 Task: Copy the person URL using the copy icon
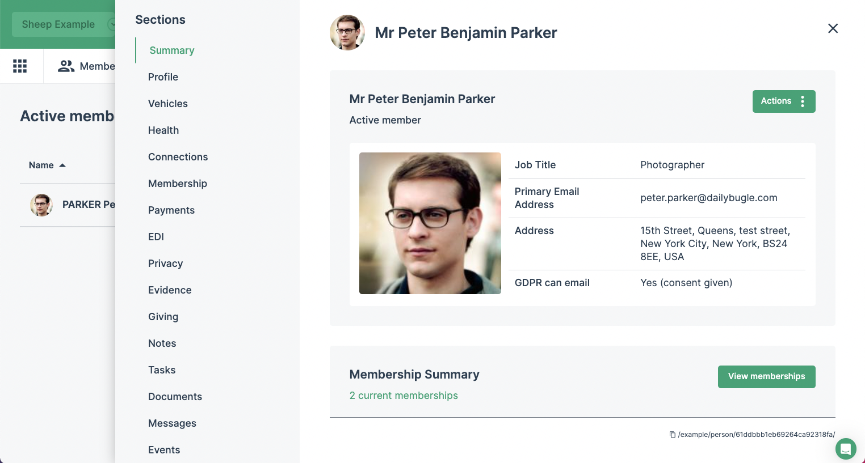pyautogui.click(x=672, y=434)
